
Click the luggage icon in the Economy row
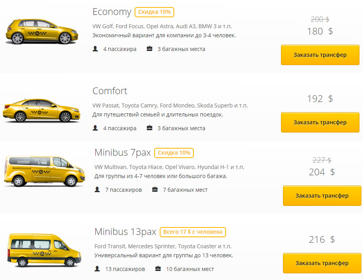pos(150,49)
